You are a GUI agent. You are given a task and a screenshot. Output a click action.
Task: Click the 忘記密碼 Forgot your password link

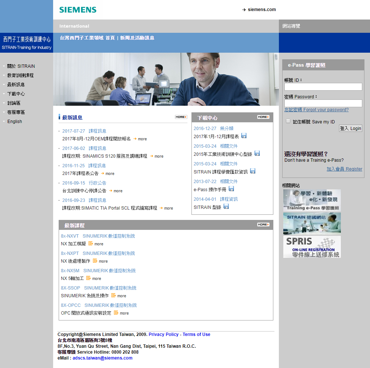316,110
